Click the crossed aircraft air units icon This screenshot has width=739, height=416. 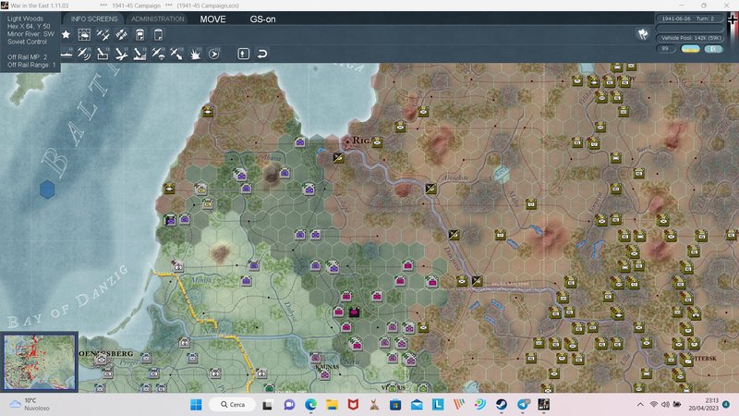click(103, 34)
